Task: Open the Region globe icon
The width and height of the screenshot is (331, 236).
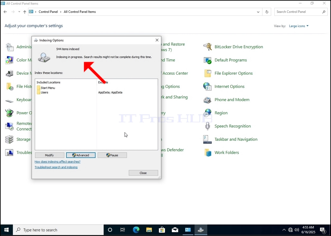Action: [x=207, y=113]
